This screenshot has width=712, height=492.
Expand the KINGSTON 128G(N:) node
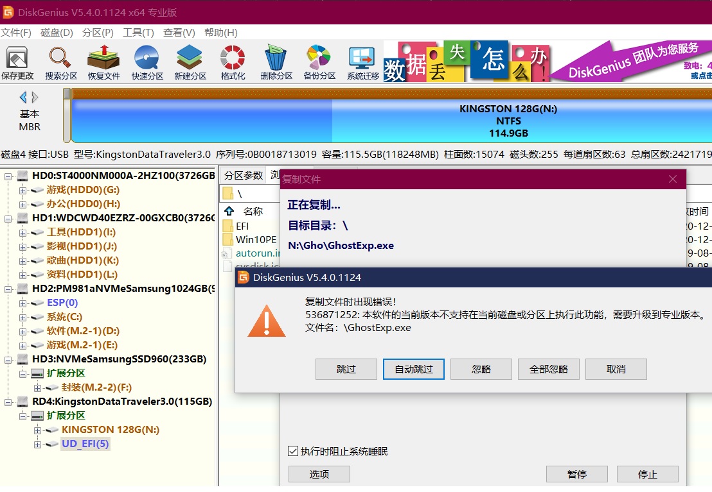pos(37,430)
